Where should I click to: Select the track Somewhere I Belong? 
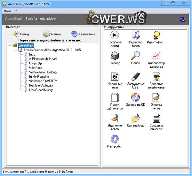click(x=43, y=72)
